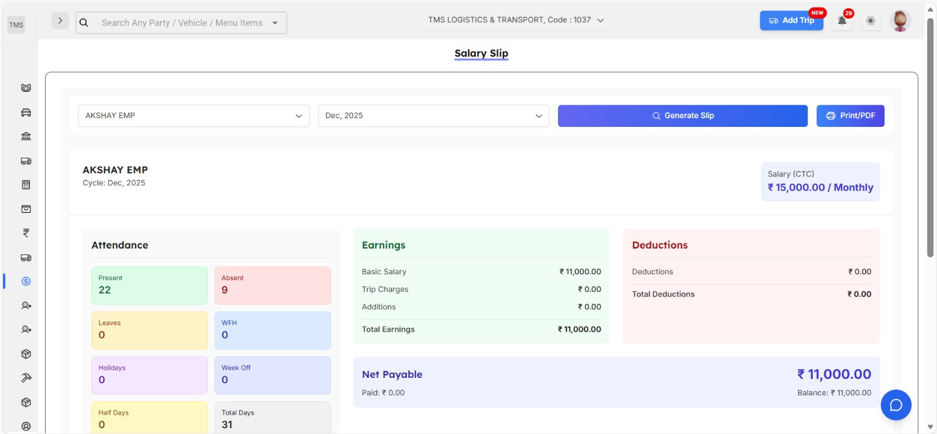Image resolution: width=937 pixels, height=434 pixels.
Task: Expand the sidebar using the chevron button
Action: click(x=60, y=21)
